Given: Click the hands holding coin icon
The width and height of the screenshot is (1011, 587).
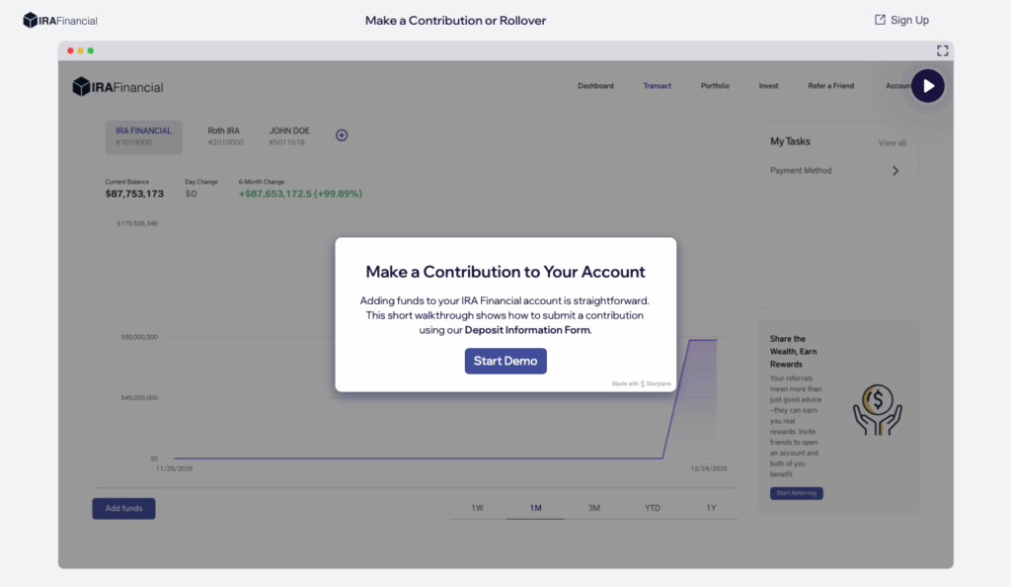Looking at the screenshot, I should (878, 409).
